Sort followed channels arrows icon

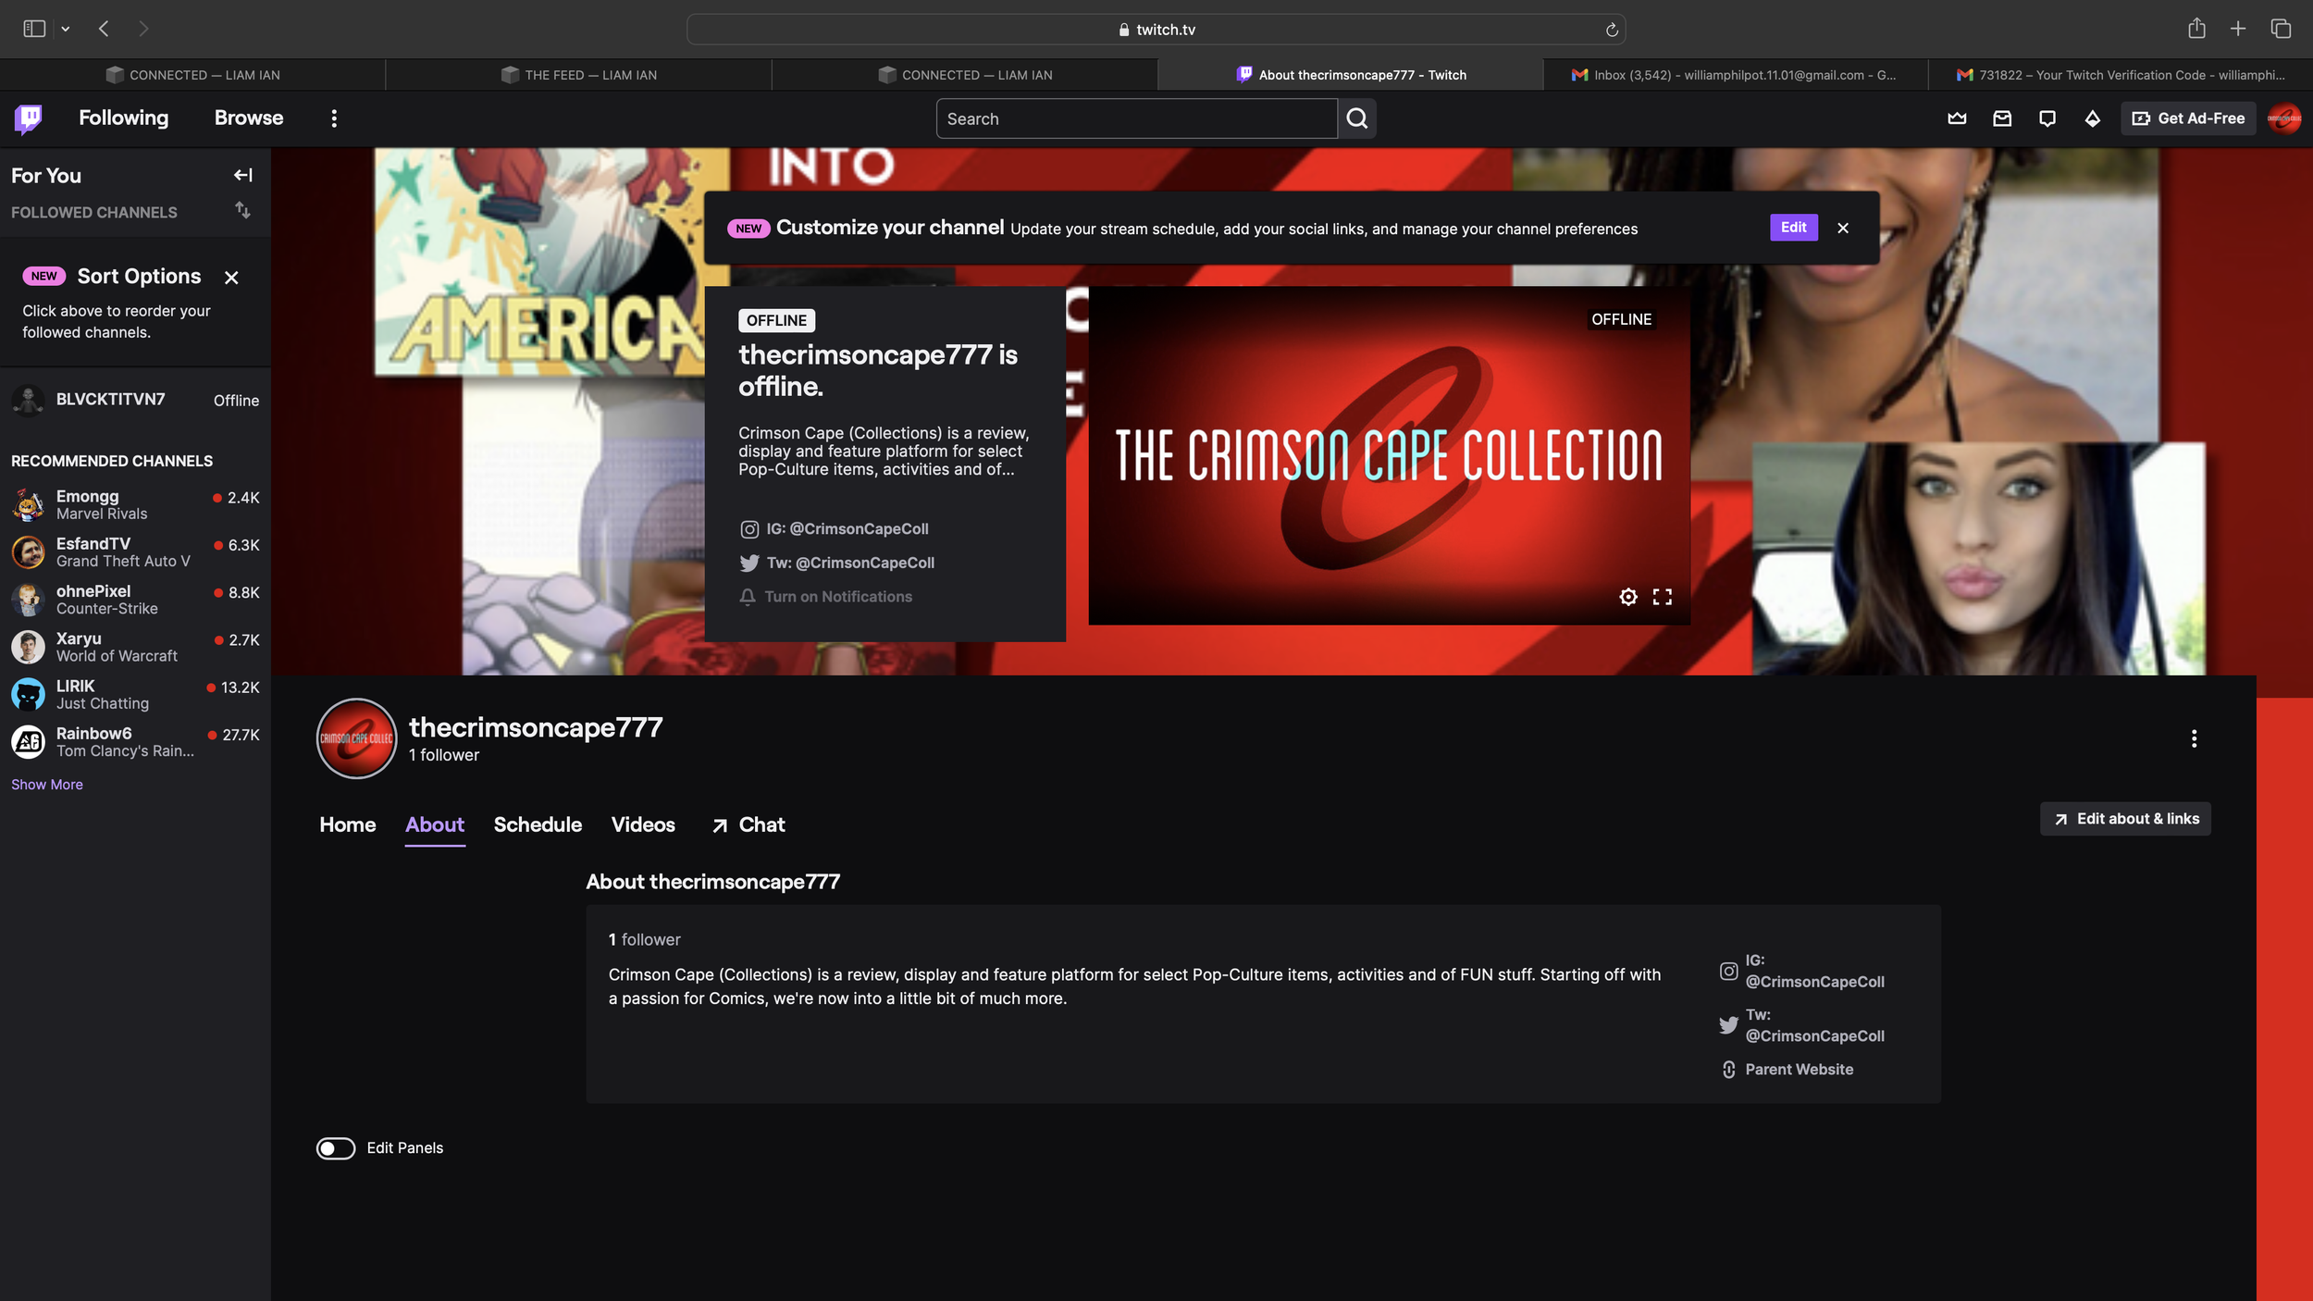[x=242, y=211]
